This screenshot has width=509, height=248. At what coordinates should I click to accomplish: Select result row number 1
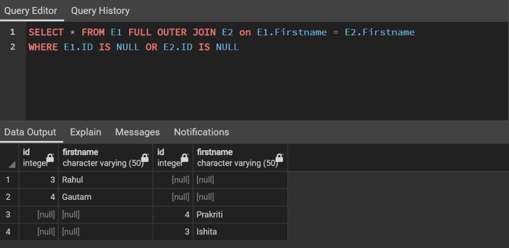click(x=9, y=180)
